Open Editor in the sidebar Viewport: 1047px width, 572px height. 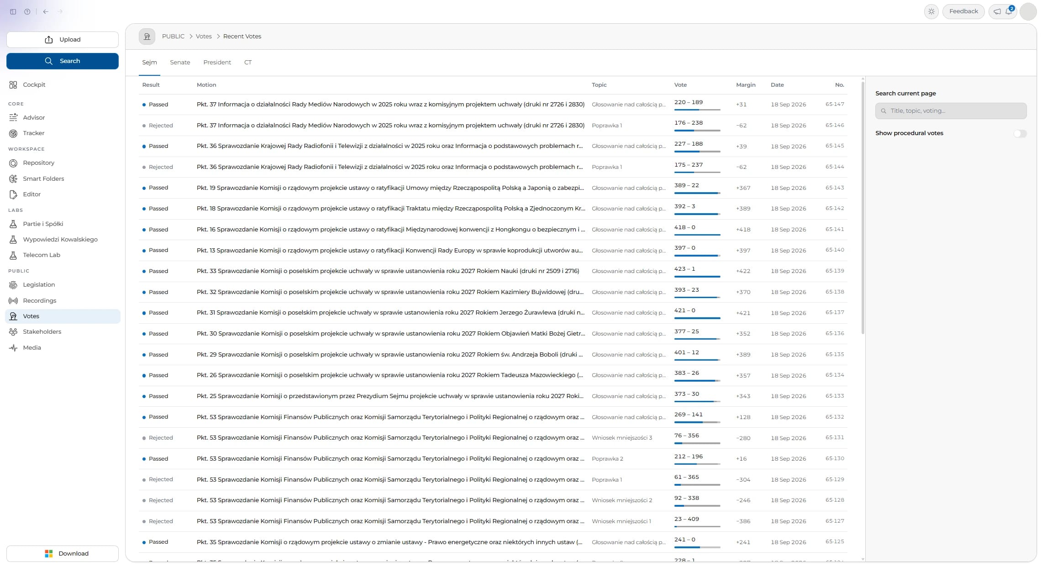tap(63, 194)
